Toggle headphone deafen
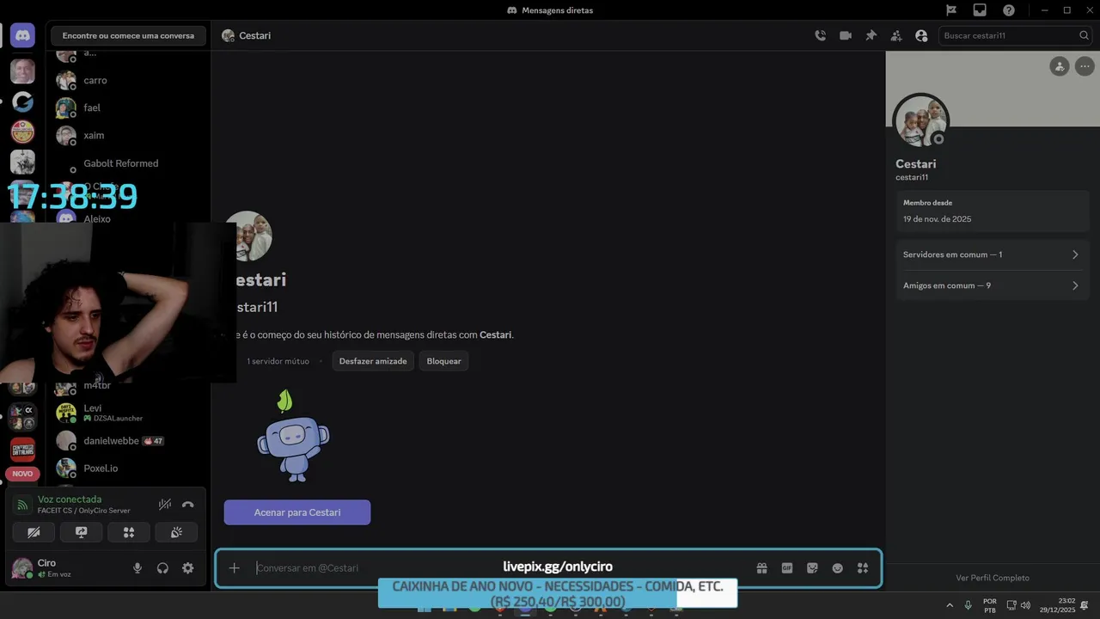 point(162,568)
